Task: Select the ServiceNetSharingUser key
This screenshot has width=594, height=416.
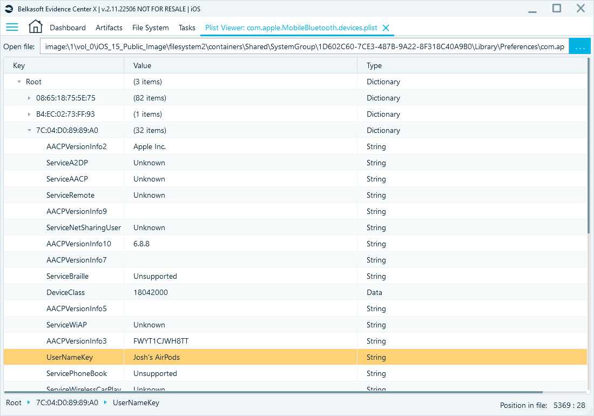Action: (84, 227)
